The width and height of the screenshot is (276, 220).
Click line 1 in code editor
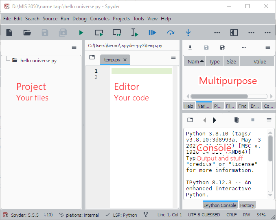coord(142,71)
